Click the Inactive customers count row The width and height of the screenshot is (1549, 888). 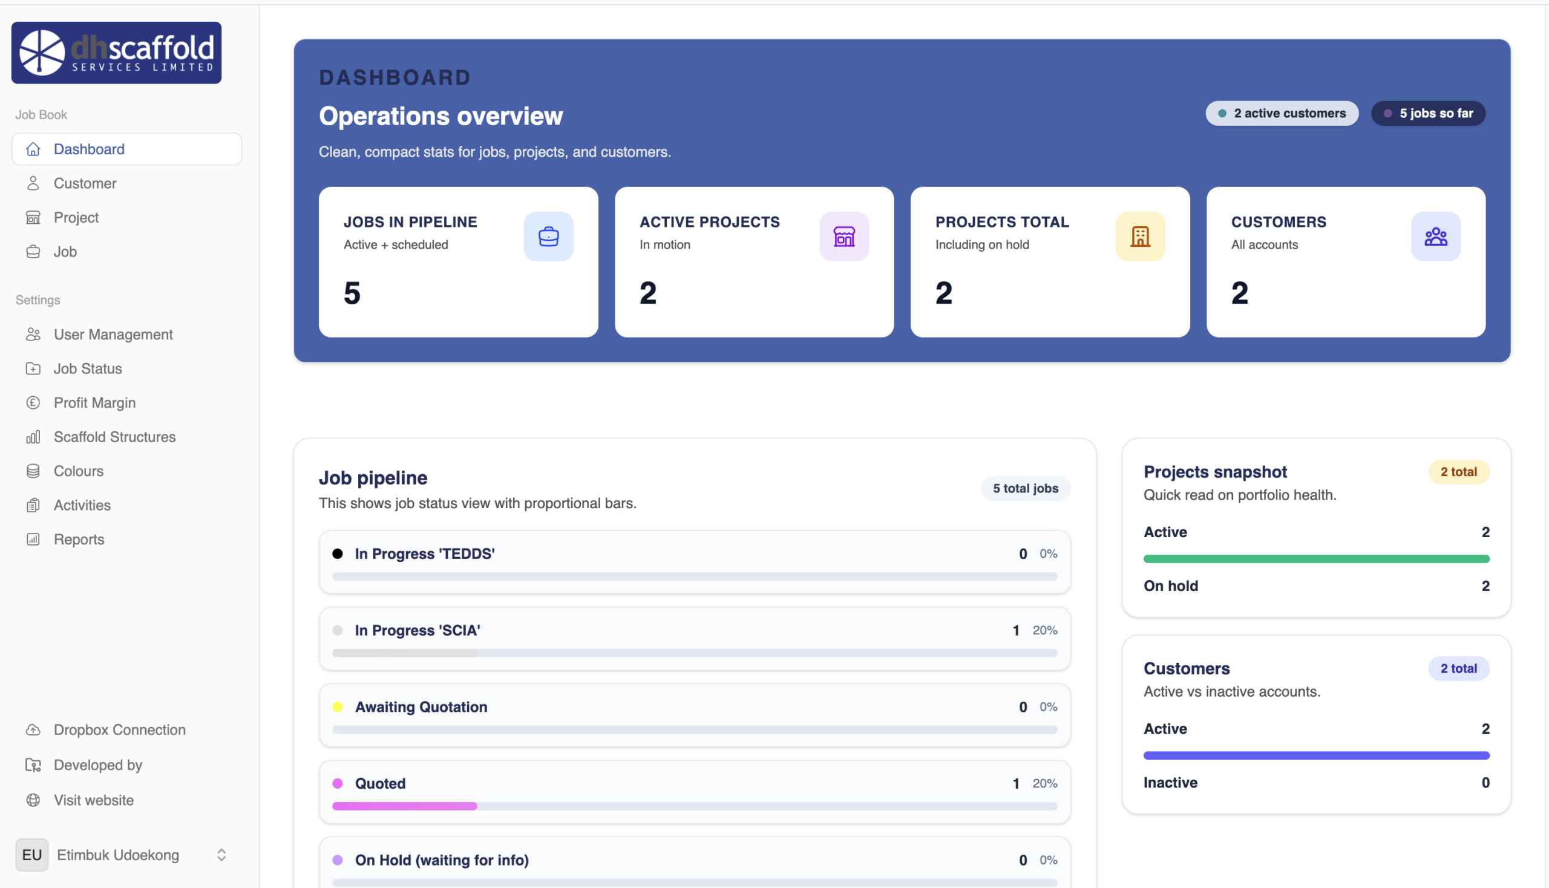point(1317,783)
